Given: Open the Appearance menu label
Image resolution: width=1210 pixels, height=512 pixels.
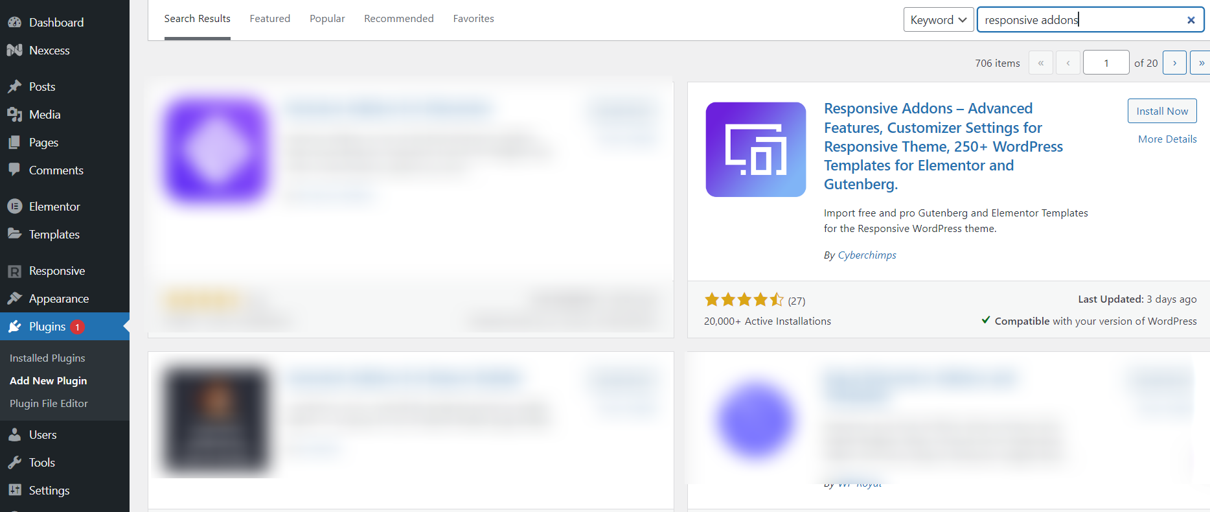Looking at the screenshot, I should pyautogui.click(x=59, y=299).
